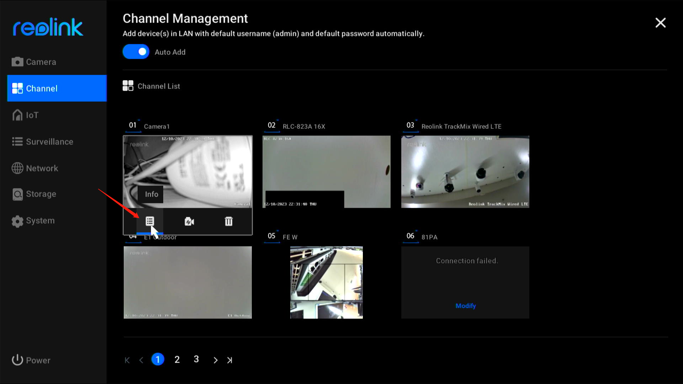Click Modify on channel 06 81PA
683x384 pixels.
pos(466,306)
